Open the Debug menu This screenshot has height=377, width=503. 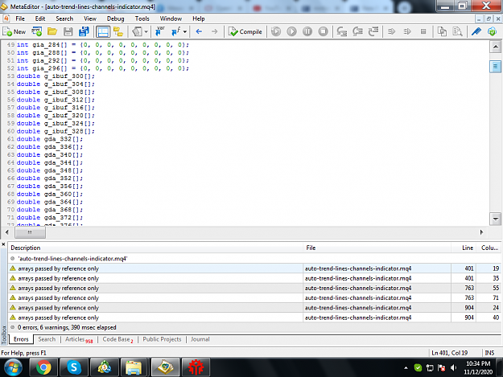pyautogui.click(x=115, y=18)
